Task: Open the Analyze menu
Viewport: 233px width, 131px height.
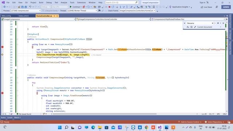Action: [64, 3]
